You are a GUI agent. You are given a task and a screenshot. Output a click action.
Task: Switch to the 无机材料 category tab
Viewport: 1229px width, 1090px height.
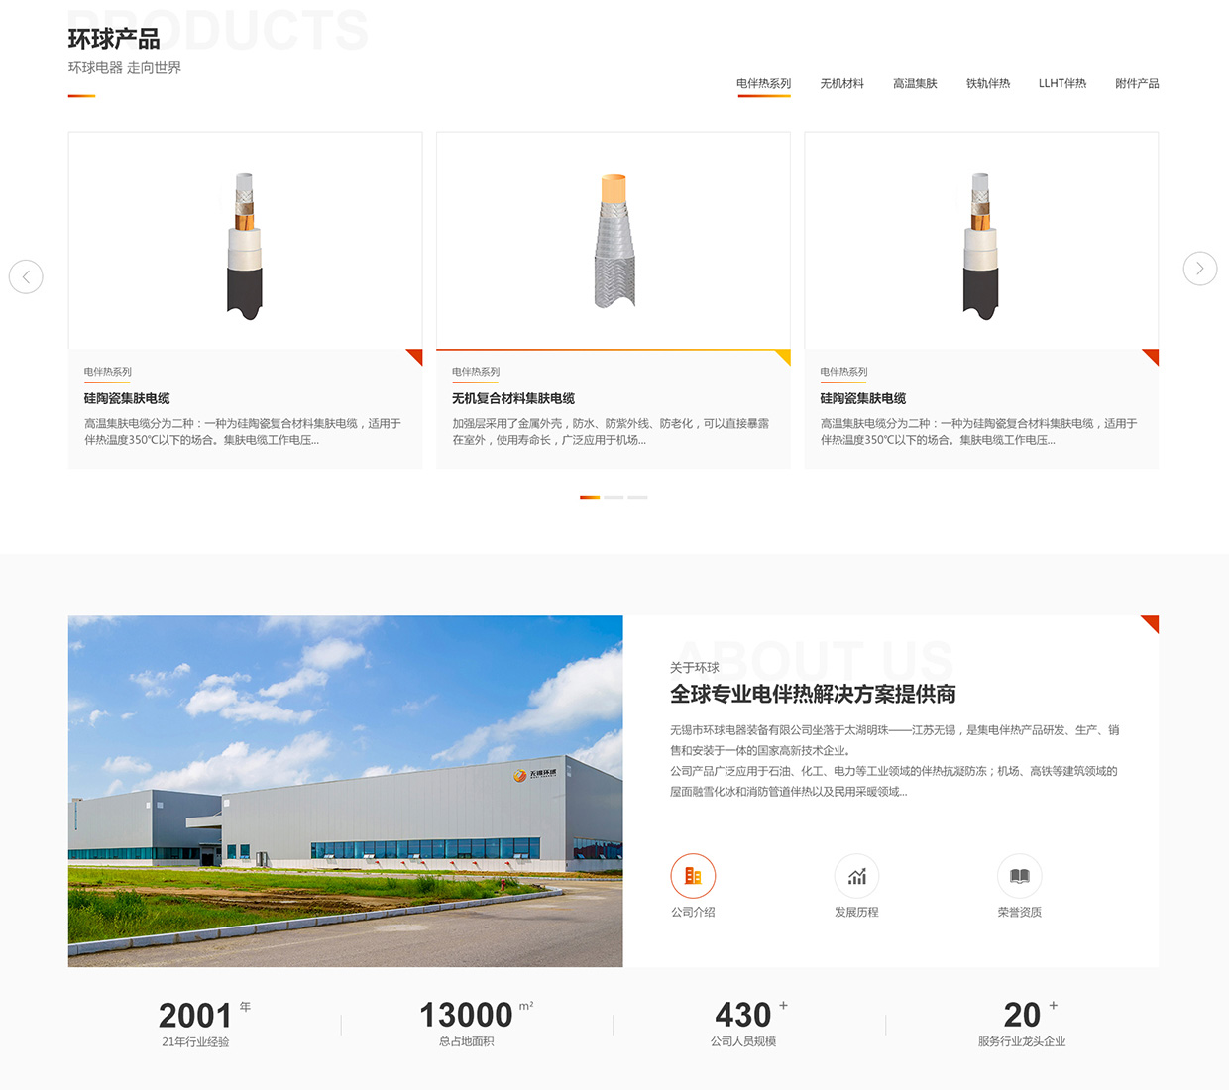point(841,84)
